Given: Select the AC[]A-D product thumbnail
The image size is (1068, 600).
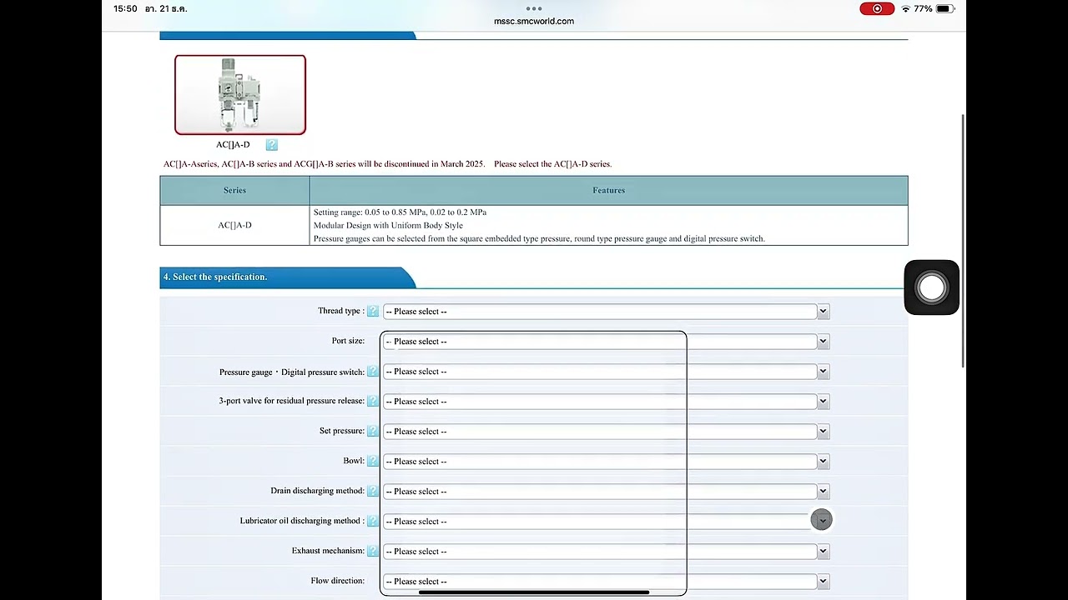Looking at the screenshot, I should pos(240,94).
